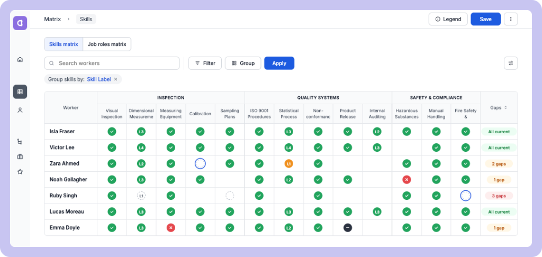This screenshot has height=257, width=542.
Task: Open the hierarchy tree icon in sidebar
Action: point(20,141)
